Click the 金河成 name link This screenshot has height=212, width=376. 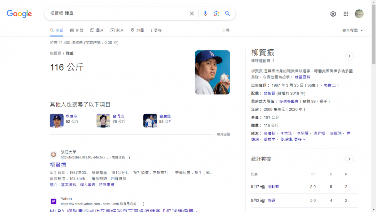(118, 116)
